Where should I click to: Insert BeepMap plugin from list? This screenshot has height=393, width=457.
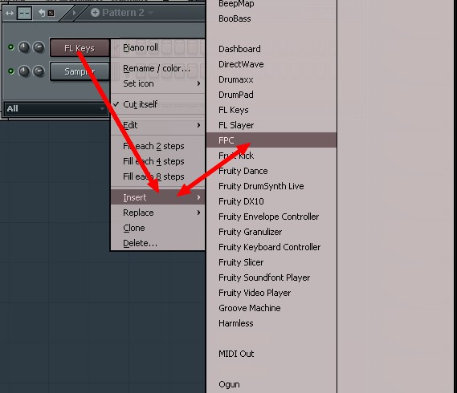271,3
